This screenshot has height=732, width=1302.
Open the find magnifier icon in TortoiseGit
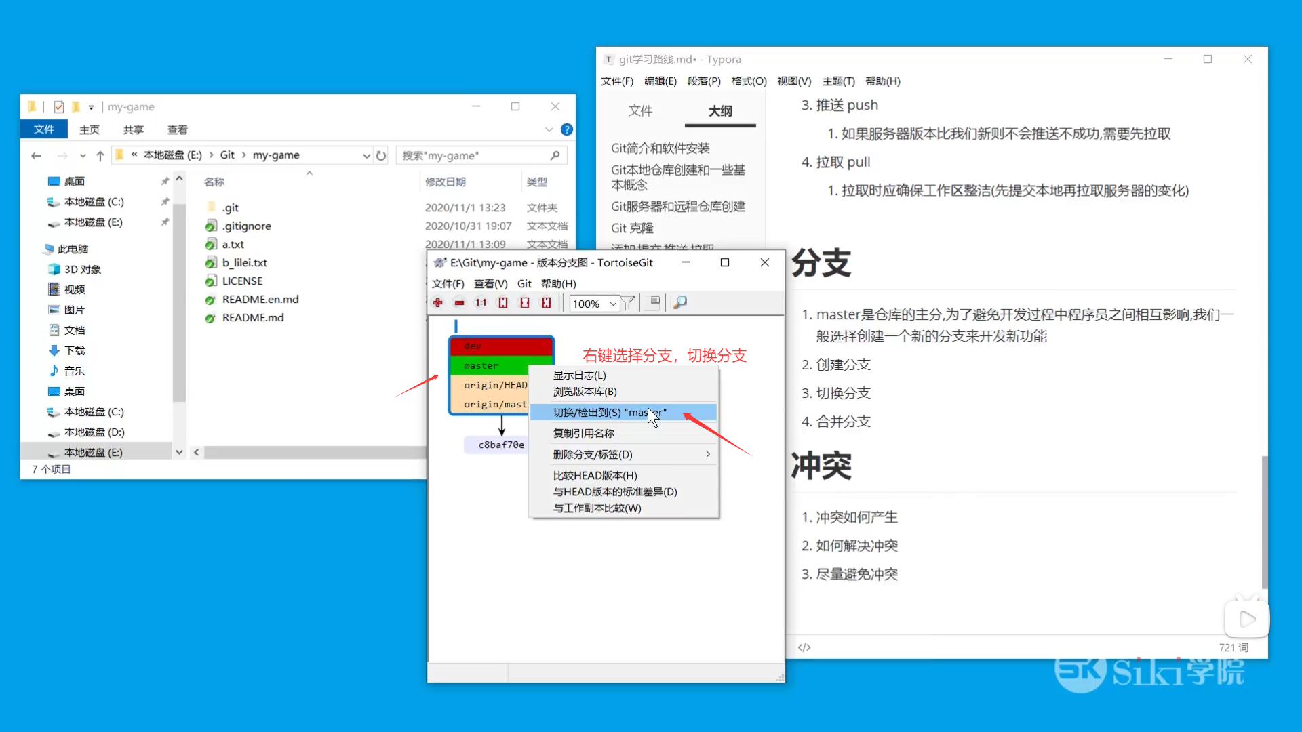tap(680, 303)
